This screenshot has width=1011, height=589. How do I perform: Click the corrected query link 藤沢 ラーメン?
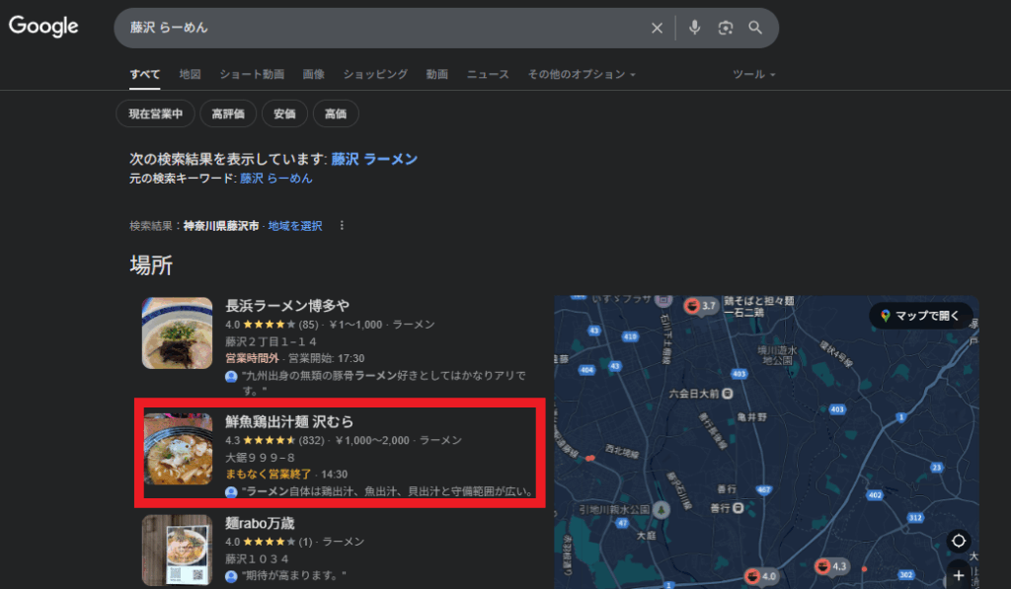(374, 159)
